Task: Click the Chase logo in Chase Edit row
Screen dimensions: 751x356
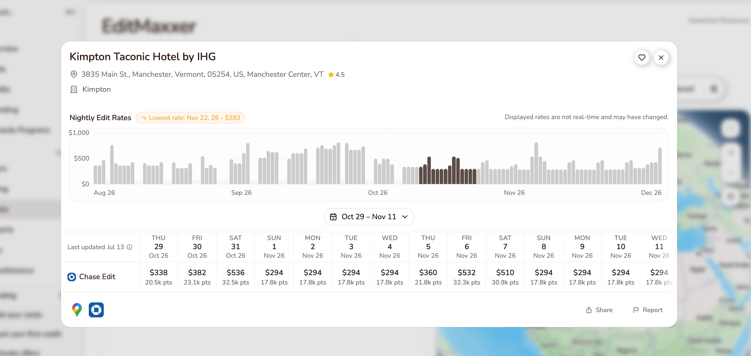Action: 71,277
